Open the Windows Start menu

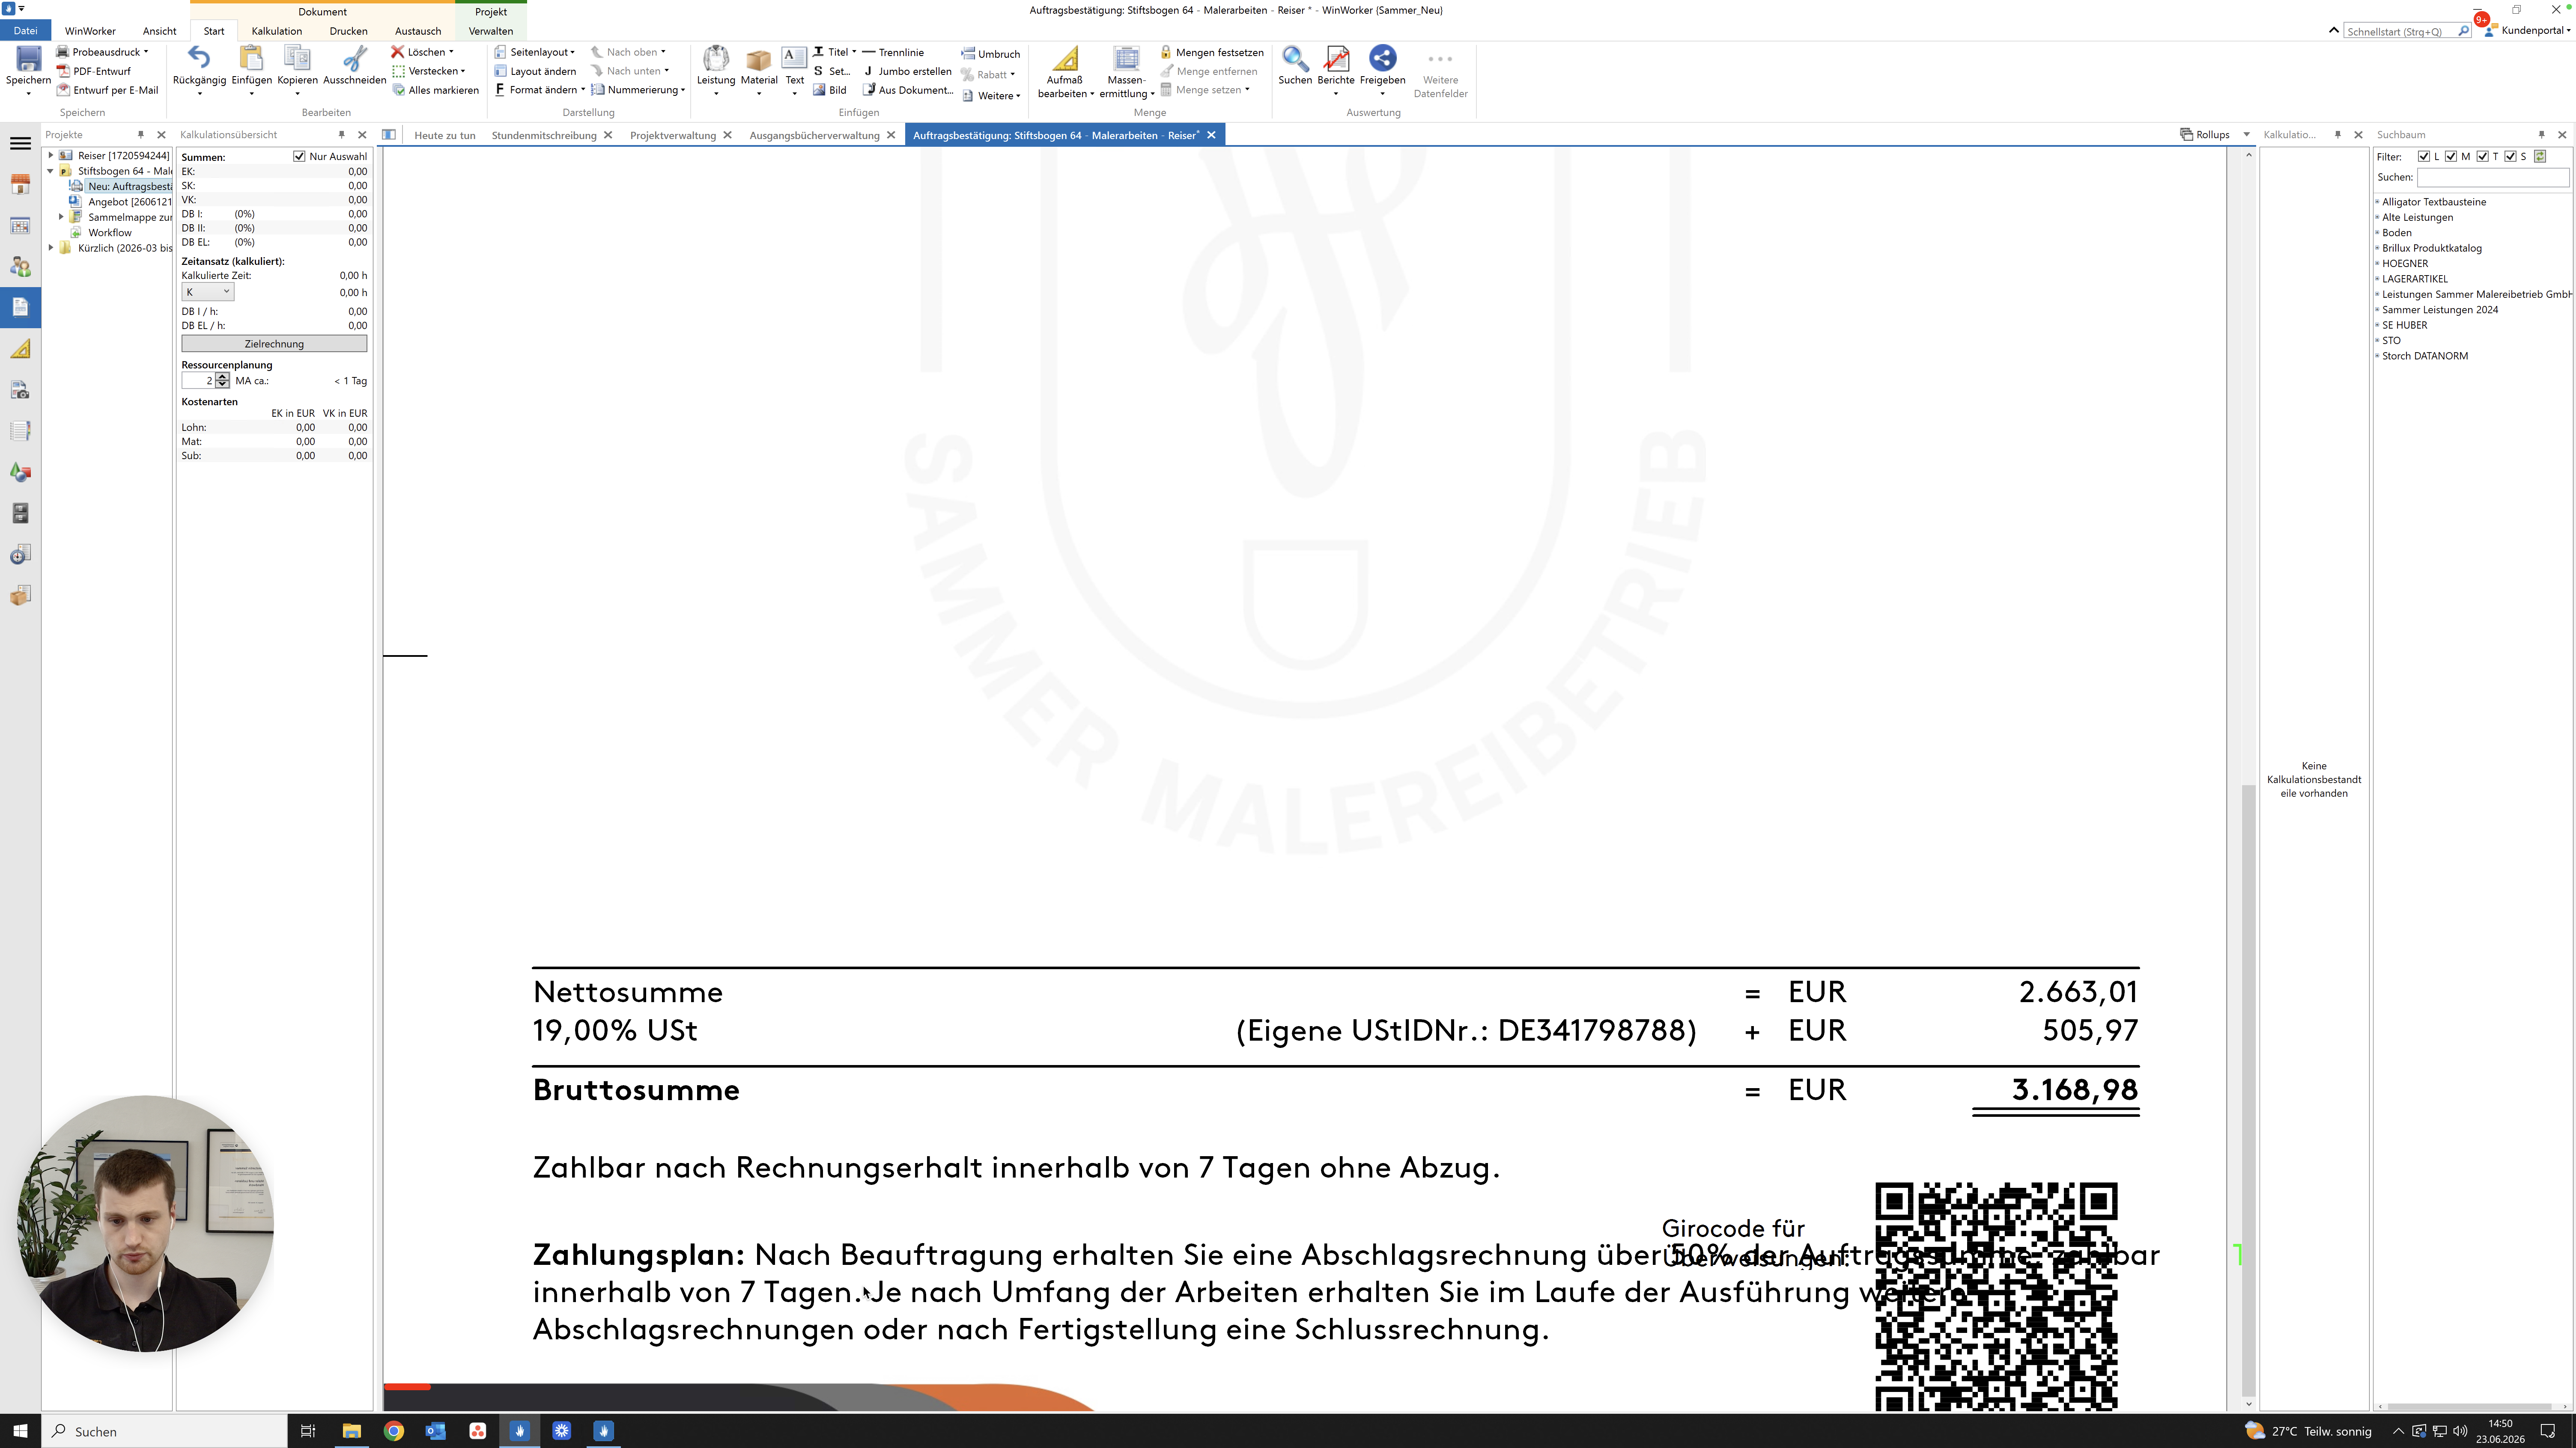click(20, 1431)
